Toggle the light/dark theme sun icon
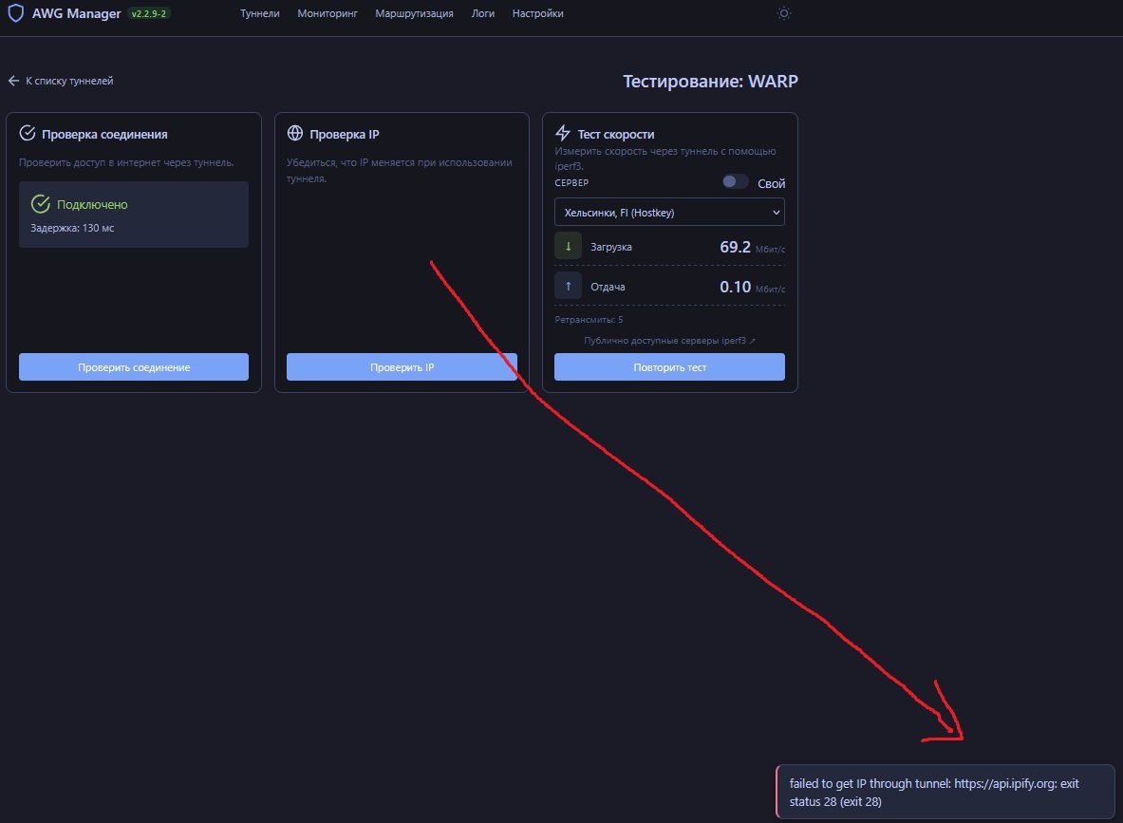1123x823 pixels. [x=783, y=13]
